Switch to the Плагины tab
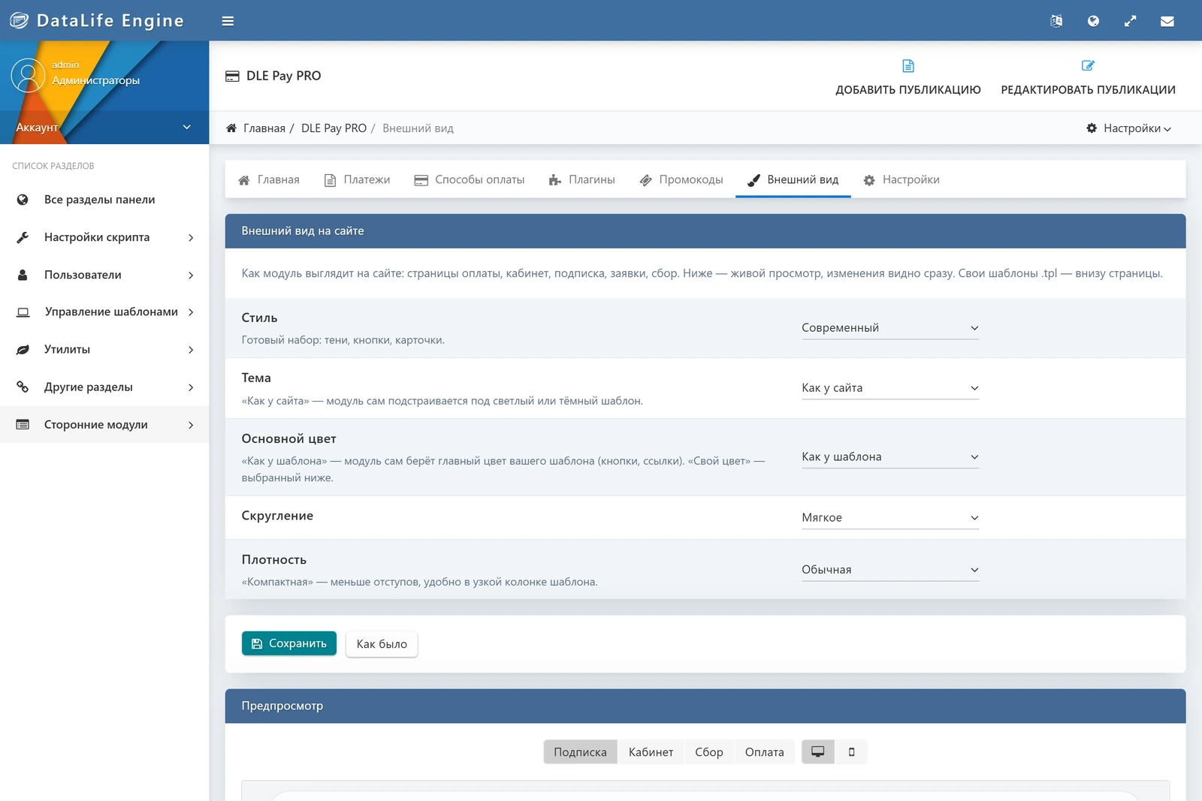 tap(581, 179)
